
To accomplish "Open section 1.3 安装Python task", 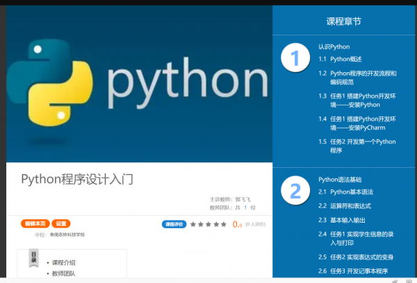I will [x=357, y=101].
